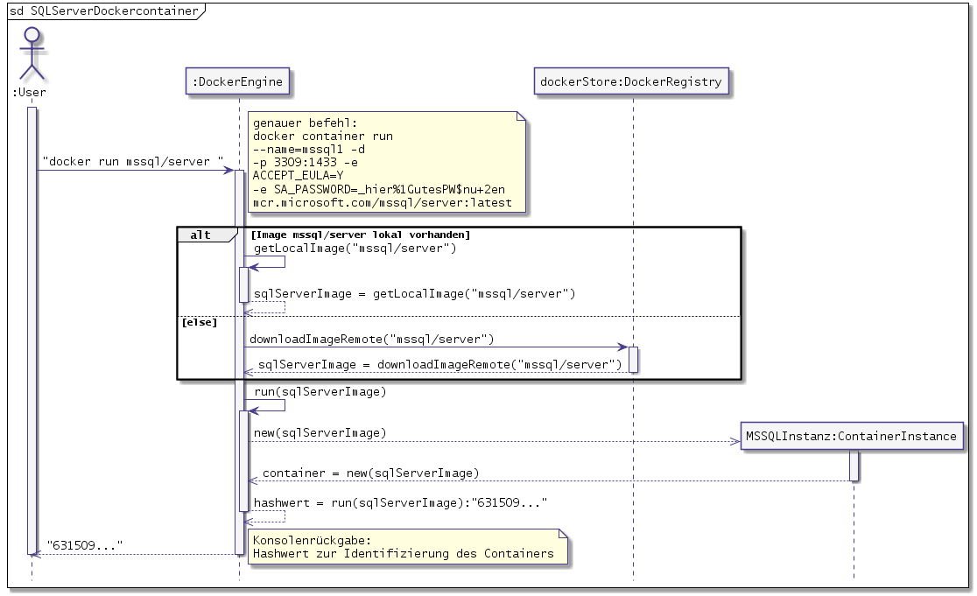Click 'container = new(sqlServerImage)' return label
The width and height of the screenshot is (977, 596).
370,473
